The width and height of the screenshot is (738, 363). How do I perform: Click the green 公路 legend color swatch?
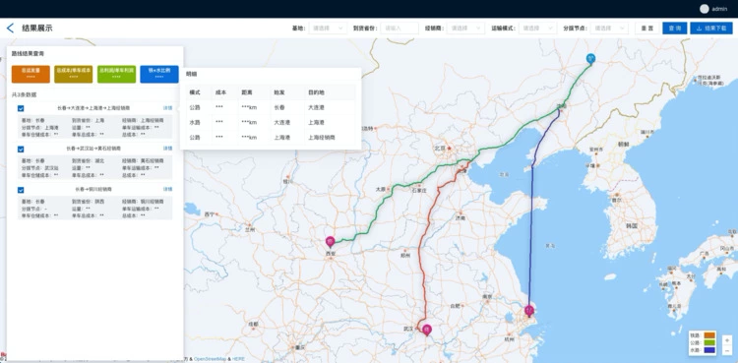click(709, 342)
